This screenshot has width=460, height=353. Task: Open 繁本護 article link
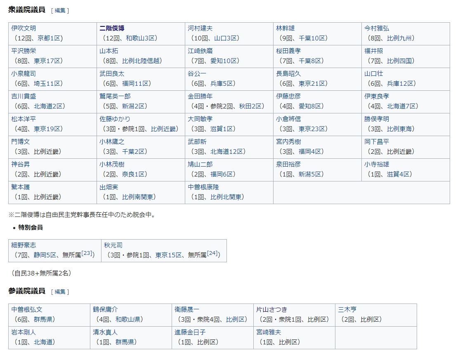(21, 187)
